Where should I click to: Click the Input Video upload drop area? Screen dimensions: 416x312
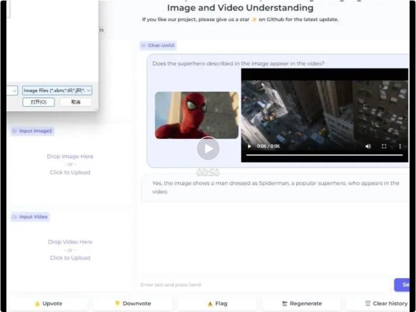[x=70, y=250]
